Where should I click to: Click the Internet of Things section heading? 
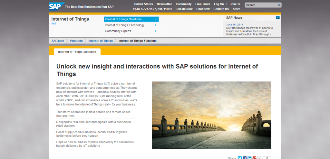(70, 19)
